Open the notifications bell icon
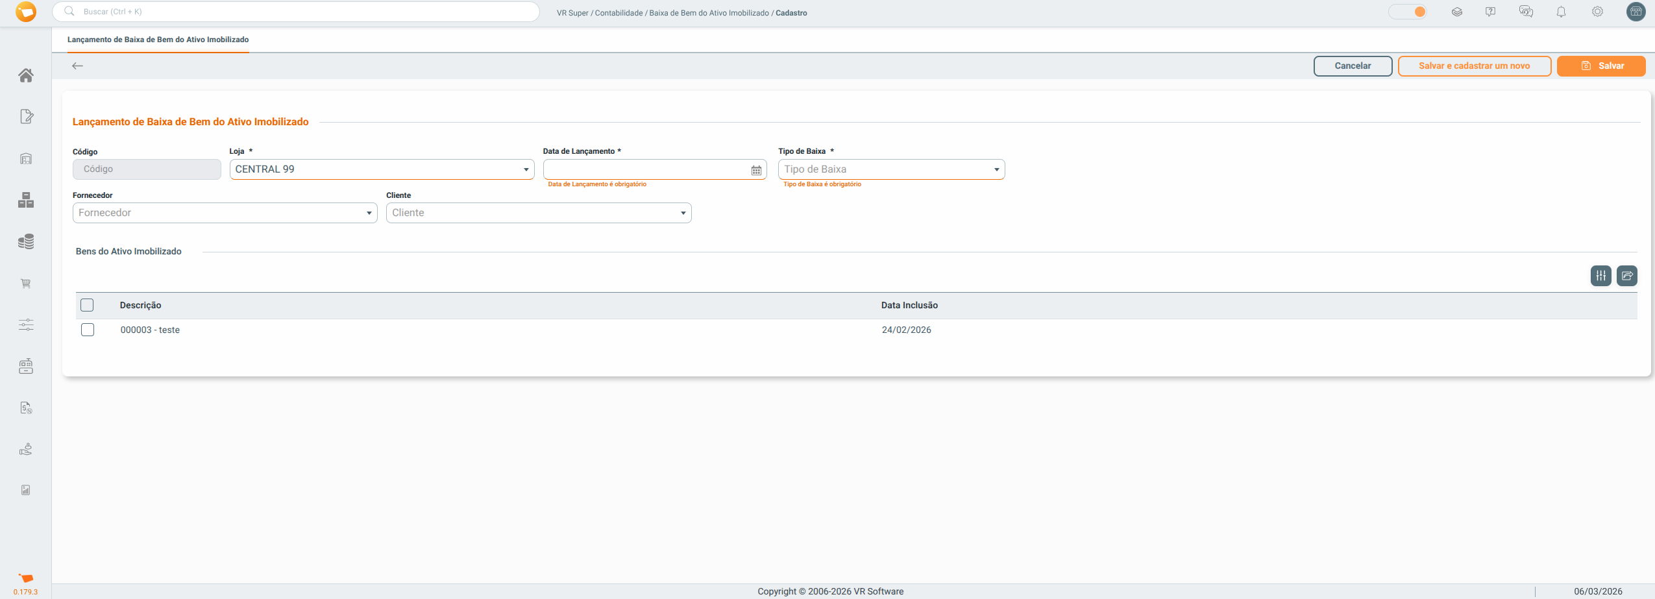Viewport: 1655px width, 599px height. pyautogui.click(x=1561, y=12)
